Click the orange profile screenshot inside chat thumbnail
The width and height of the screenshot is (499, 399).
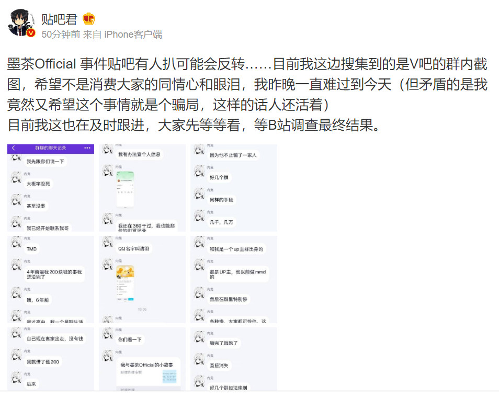125,283
